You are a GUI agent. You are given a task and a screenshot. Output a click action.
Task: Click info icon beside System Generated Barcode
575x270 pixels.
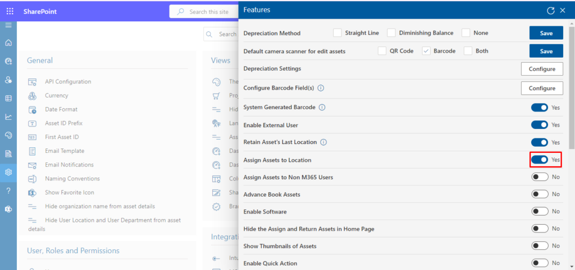[322, 107]
